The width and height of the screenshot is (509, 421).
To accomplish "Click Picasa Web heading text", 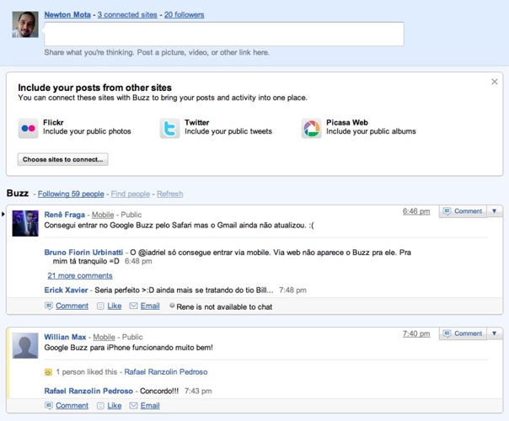I will (x=347, y=123).
